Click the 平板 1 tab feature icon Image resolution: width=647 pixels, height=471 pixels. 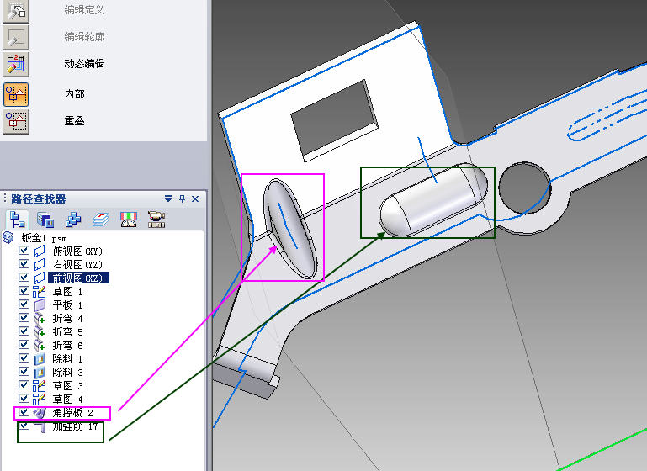tap(40, 305)
